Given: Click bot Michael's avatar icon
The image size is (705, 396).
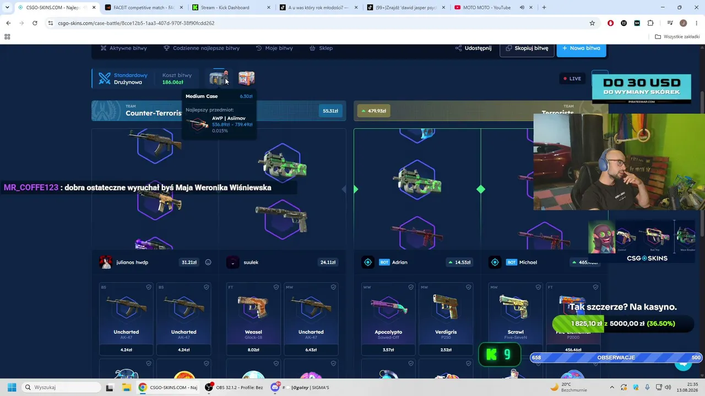Looking at the screenshot, I should [x=495, y=262].
